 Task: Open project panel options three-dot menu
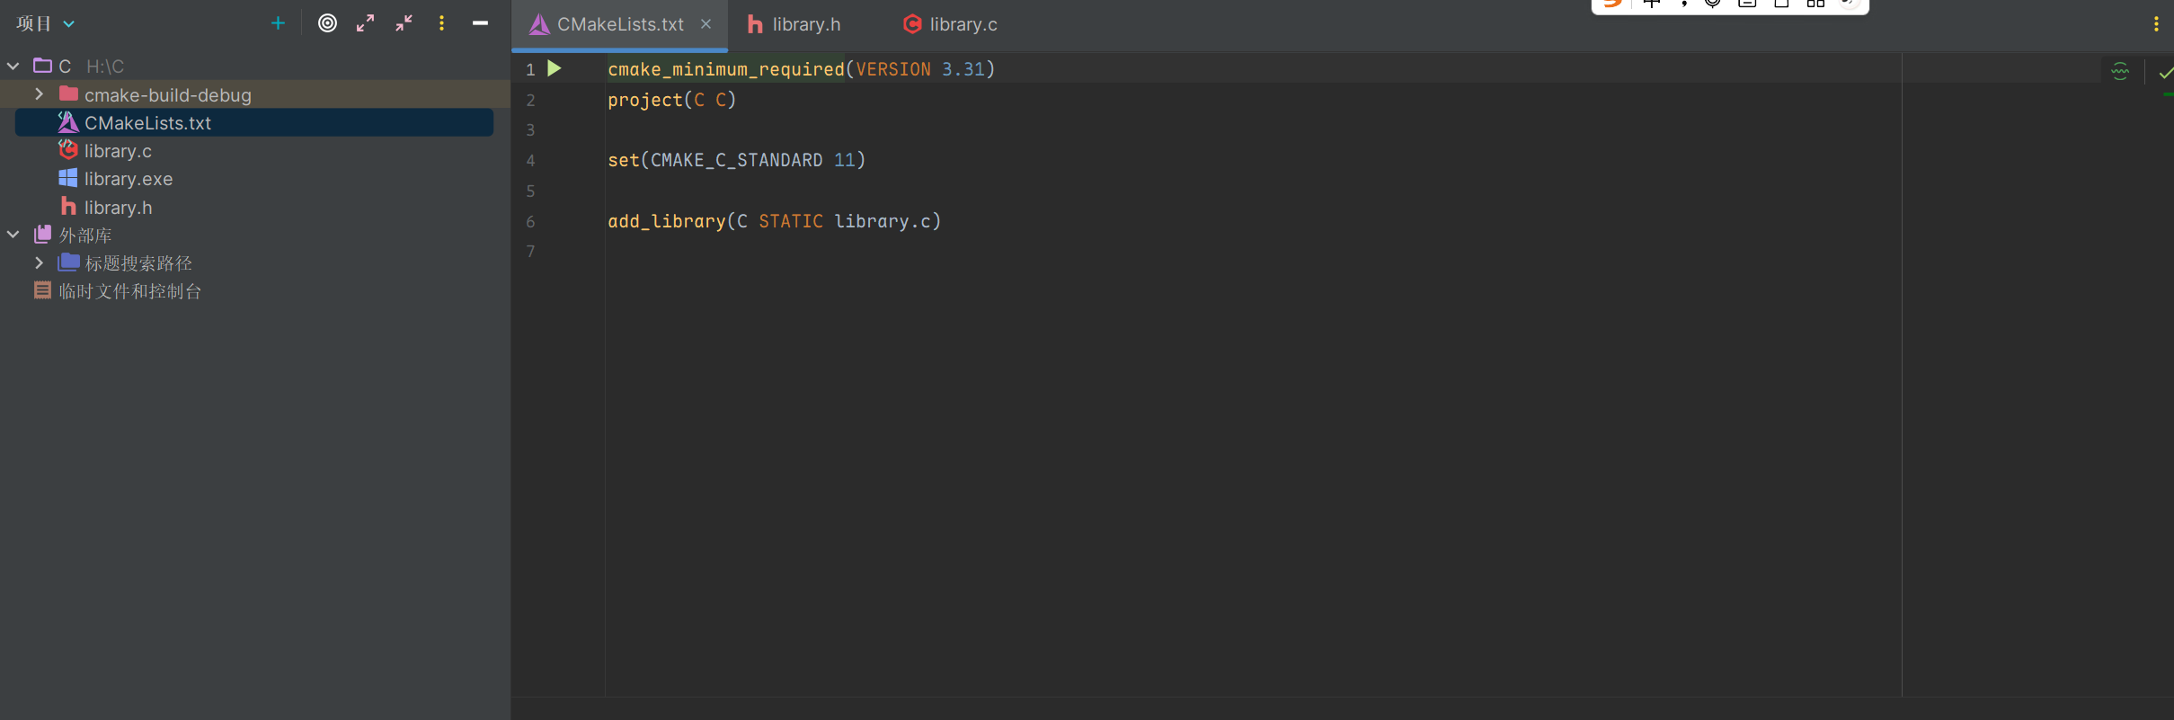tap(441, 23)
